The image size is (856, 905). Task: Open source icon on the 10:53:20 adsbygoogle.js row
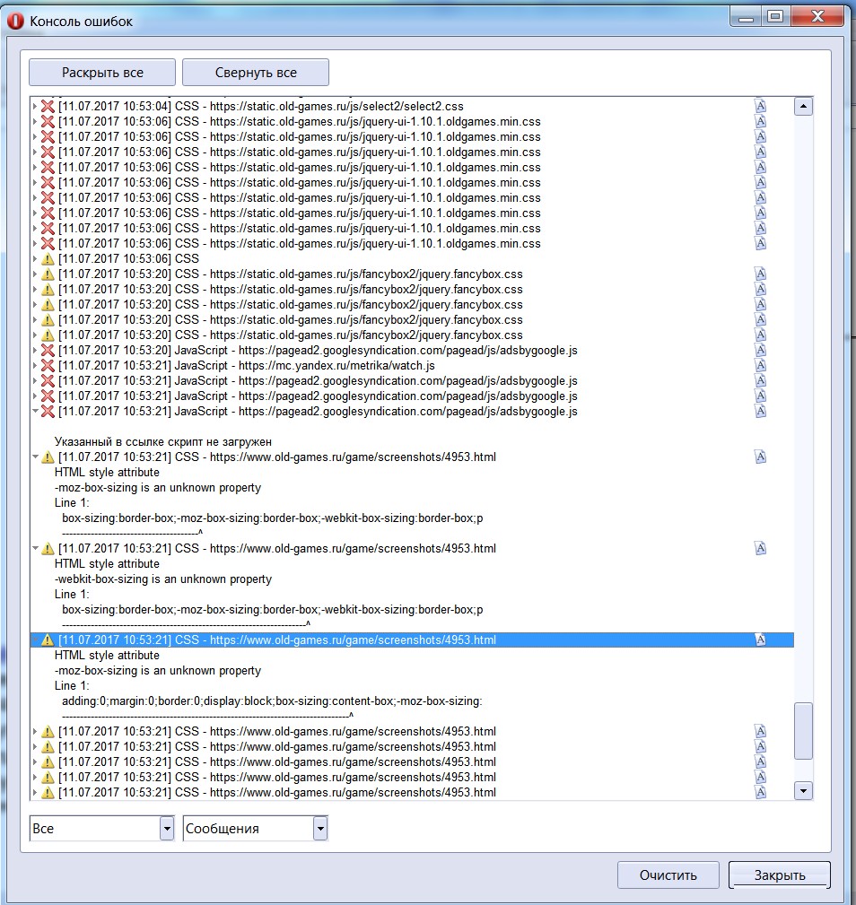point(760,351)
